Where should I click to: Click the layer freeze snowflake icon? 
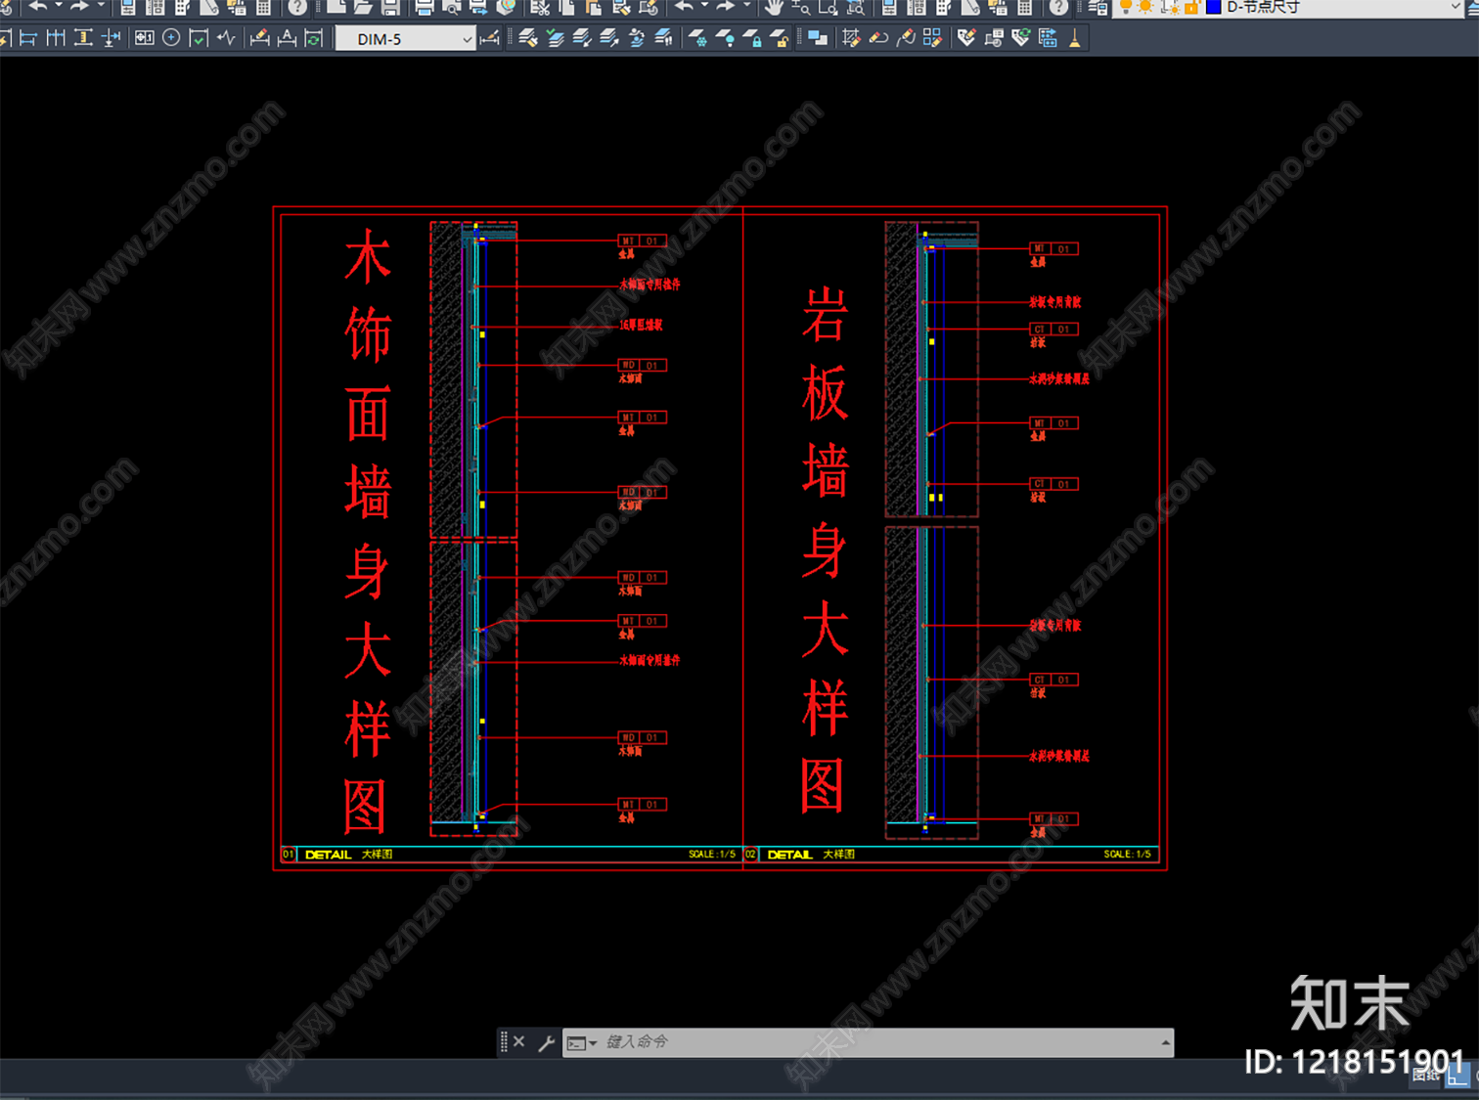(x=697, y=38)
